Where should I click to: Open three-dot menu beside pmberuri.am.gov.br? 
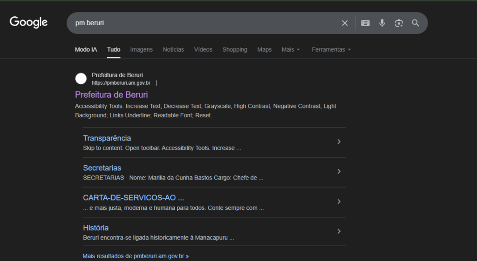tap(157, 83)
